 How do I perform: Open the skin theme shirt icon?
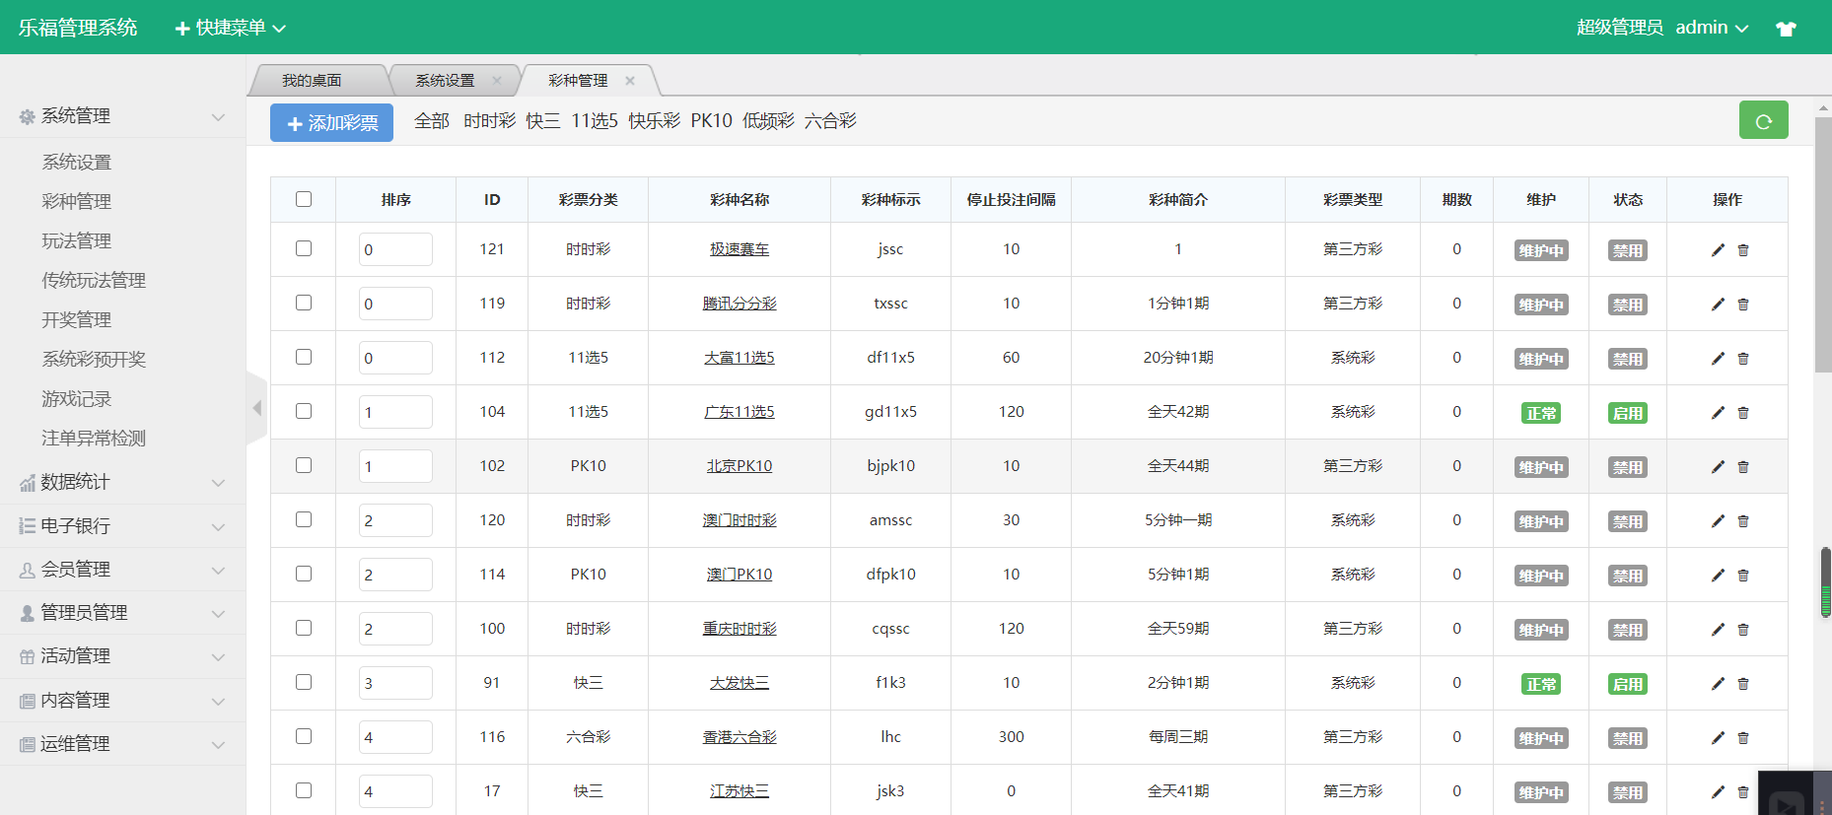[x=1786, y=29]
